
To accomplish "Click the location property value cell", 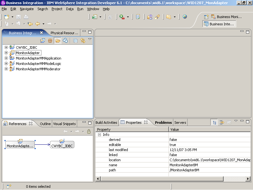I will coord(210,160).
